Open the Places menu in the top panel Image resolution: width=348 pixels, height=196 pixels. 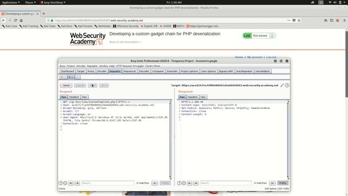tap(30, 2)
